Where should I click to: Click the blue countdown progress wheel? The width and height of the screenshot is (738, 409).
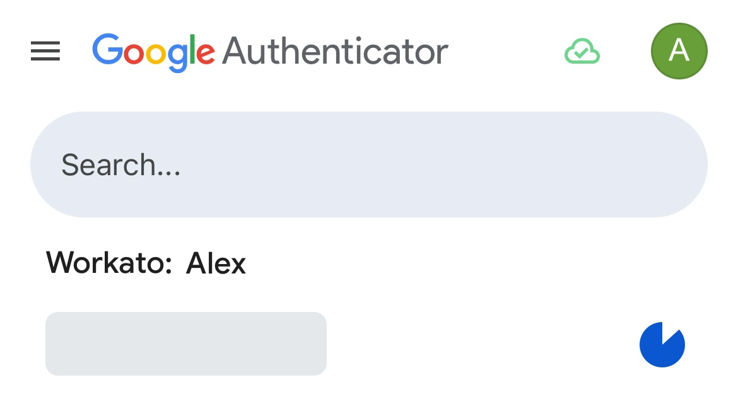point(662,344)
